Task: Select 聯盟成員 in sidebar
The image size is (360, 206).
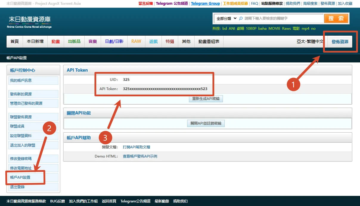Action: click(33, 126)
